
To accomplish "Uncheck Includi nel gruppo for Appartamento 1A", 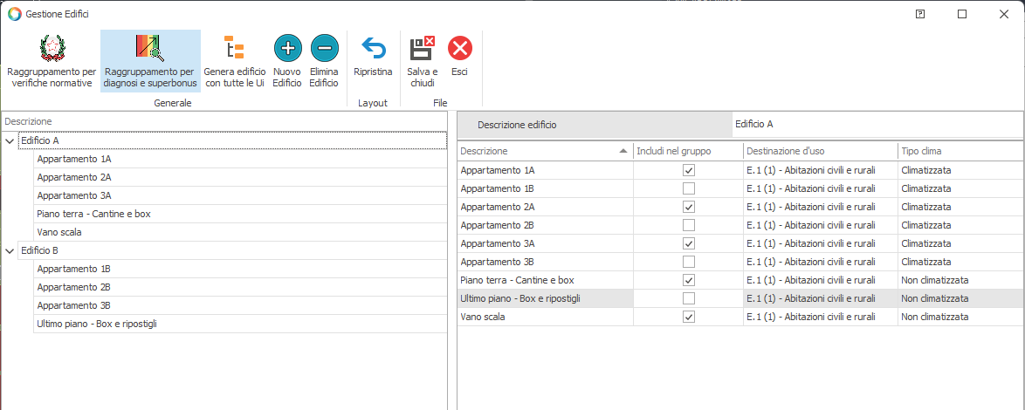I will 689,170.
